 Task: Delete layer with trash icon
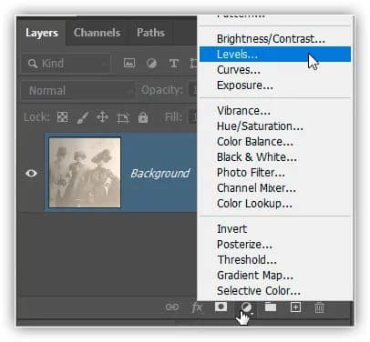319,307
